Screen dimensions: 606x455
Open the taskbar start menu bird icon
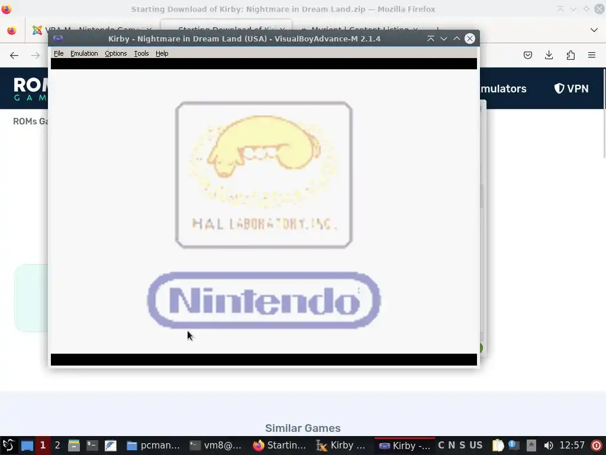(8, 446)
